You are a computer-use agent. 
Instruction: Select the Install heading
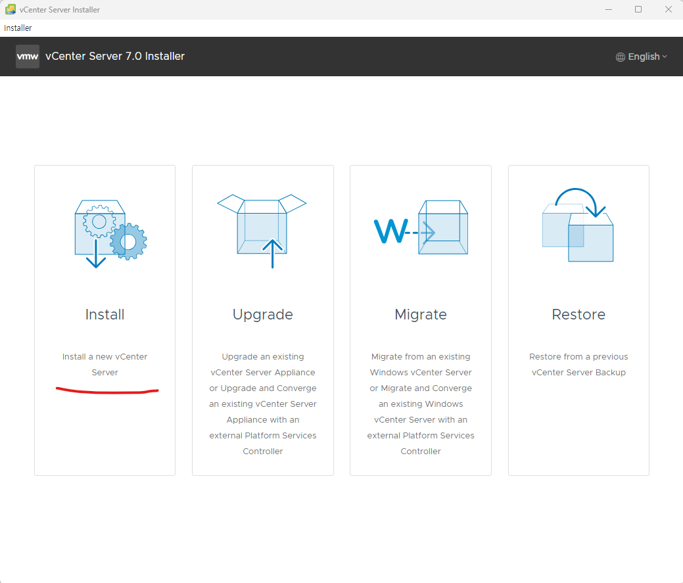tap(105, 314)
